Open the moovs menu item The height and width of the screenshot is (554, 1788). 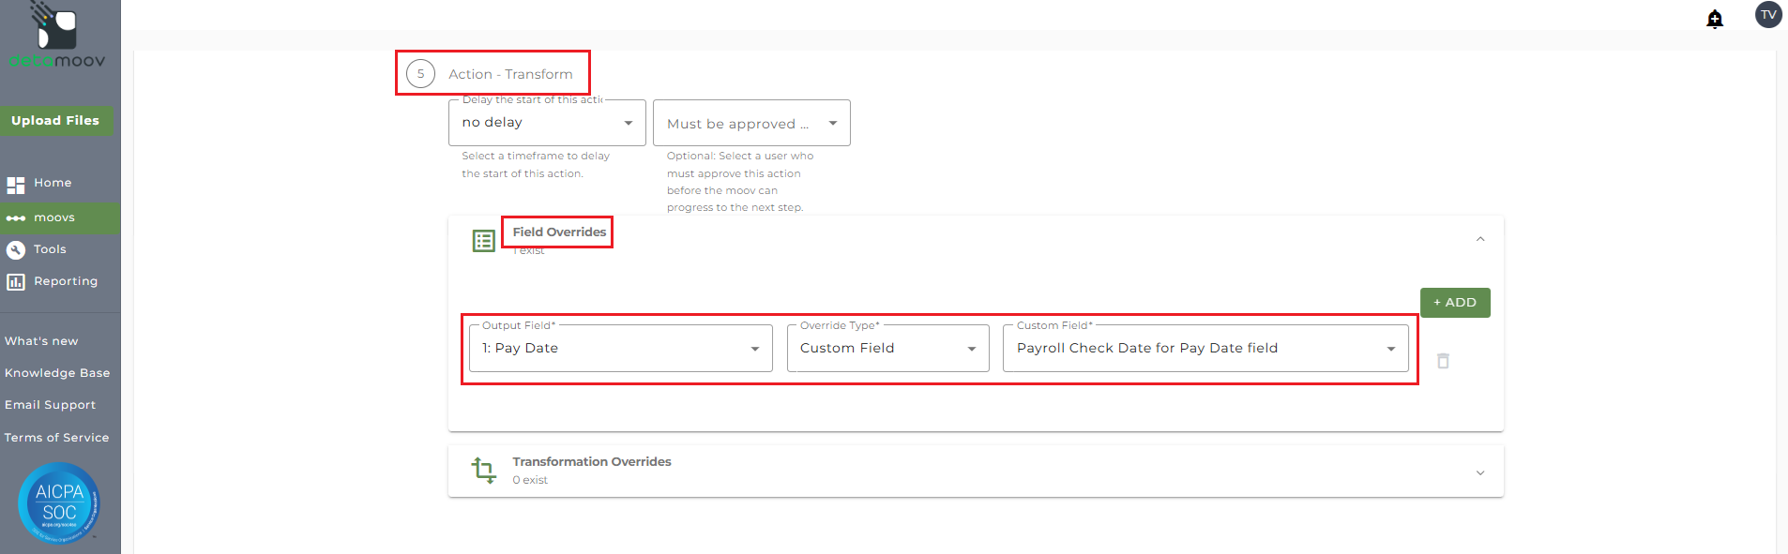point(53,217)
